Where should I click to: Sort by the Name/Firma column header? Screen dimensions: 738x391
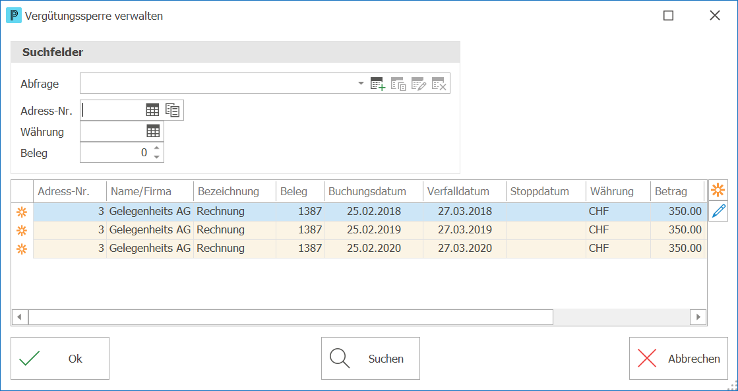point(150,191)
